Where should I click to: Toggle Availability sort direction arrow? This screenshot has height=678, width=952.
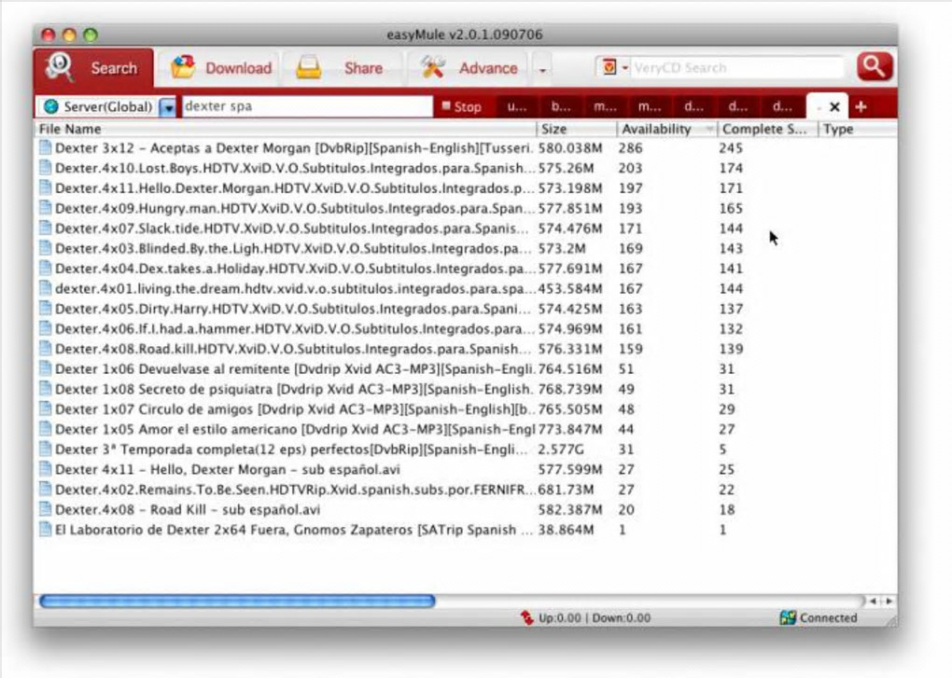709,130
